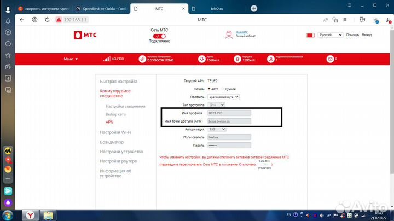Switch to the tele2.ru tab
Screen dimensions: 394x221
[217, 9]
